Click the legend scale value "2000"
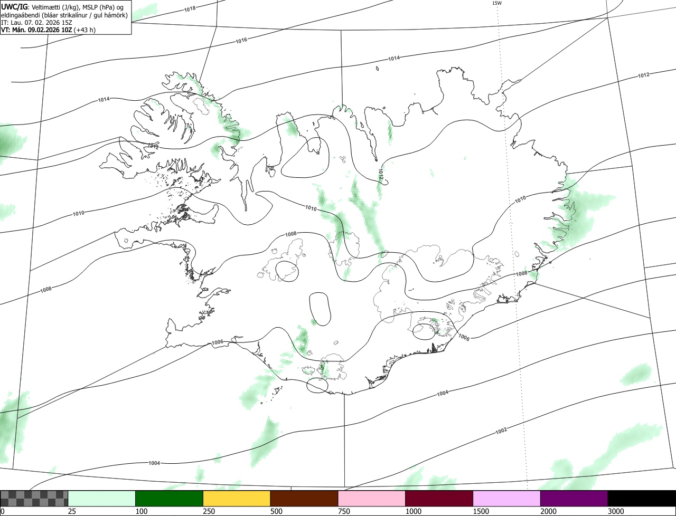 [x=549, y=511]
